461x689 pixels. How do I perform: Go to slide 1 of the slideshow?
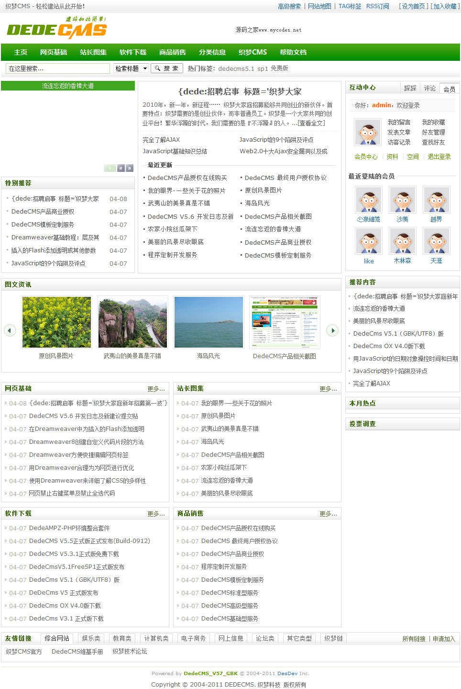point(110,168)
